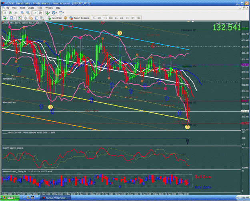Screen dimensions: 250x201
Task: Open the Help menu
Action: tap(58, 8)
